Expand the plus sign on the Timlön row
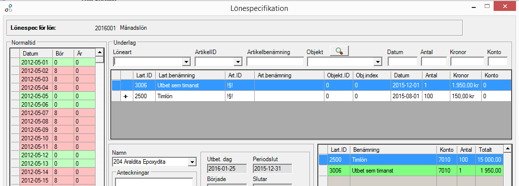Viewport: 519px width, 186px height. click(x=126, y=96)
